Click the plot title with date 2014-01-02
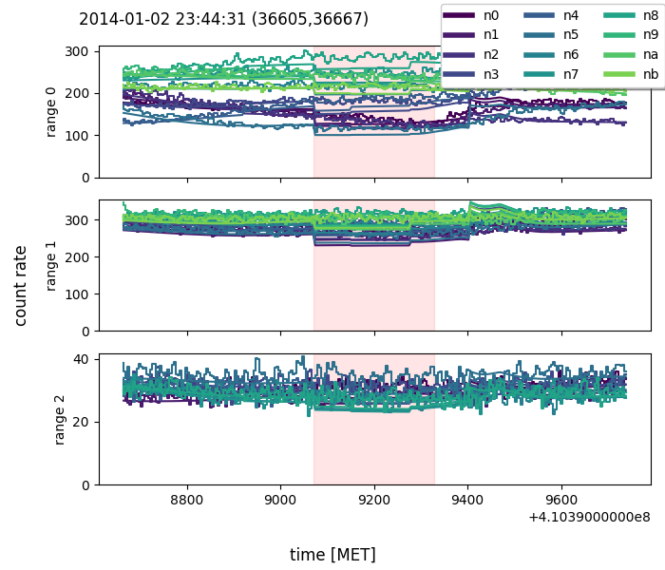The height and width of the screenshot is (570, 665). point(223,19)
